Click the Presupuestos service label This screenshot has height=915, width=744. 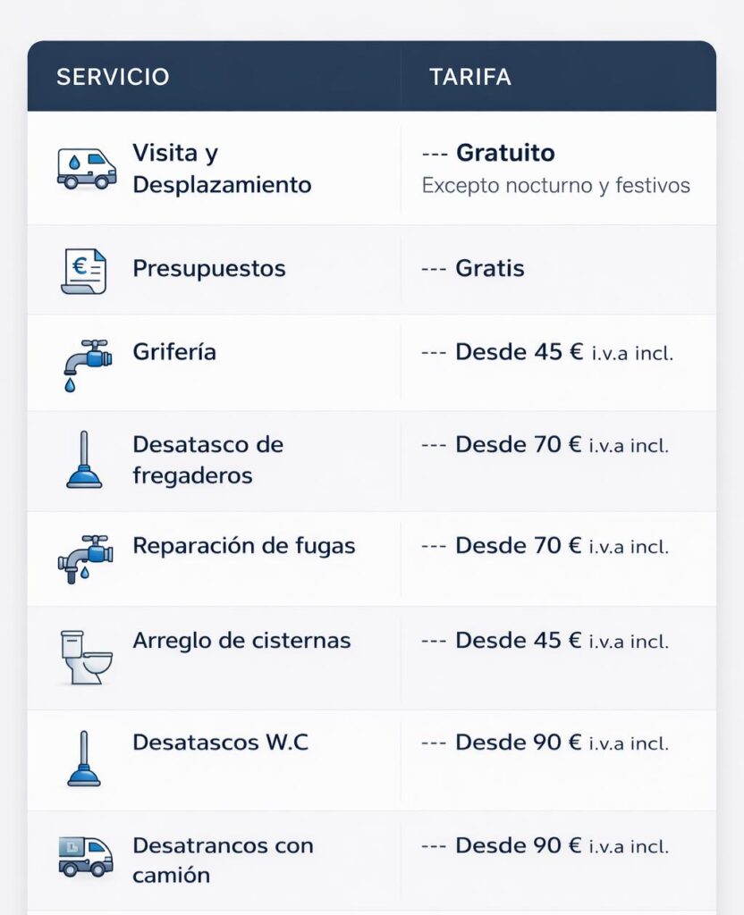click(x=209, y=269)
